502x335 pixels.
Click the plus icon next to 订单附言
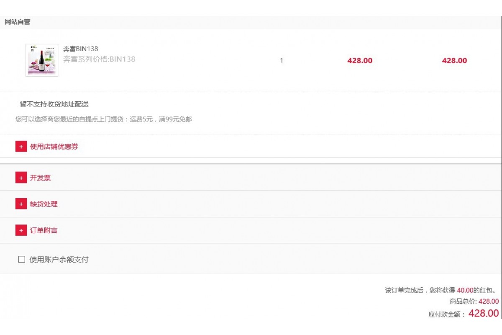tap(21, 230)
